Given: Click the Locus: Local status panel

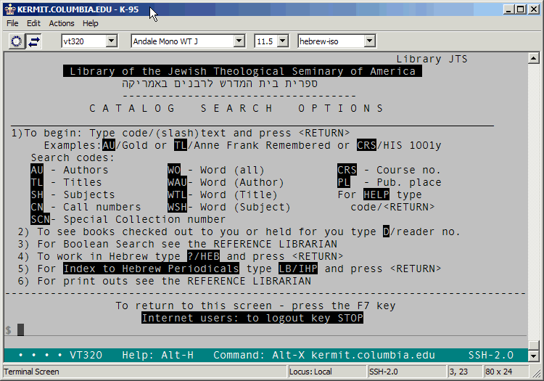Looking at the screenshot, I should coord(326,372).
